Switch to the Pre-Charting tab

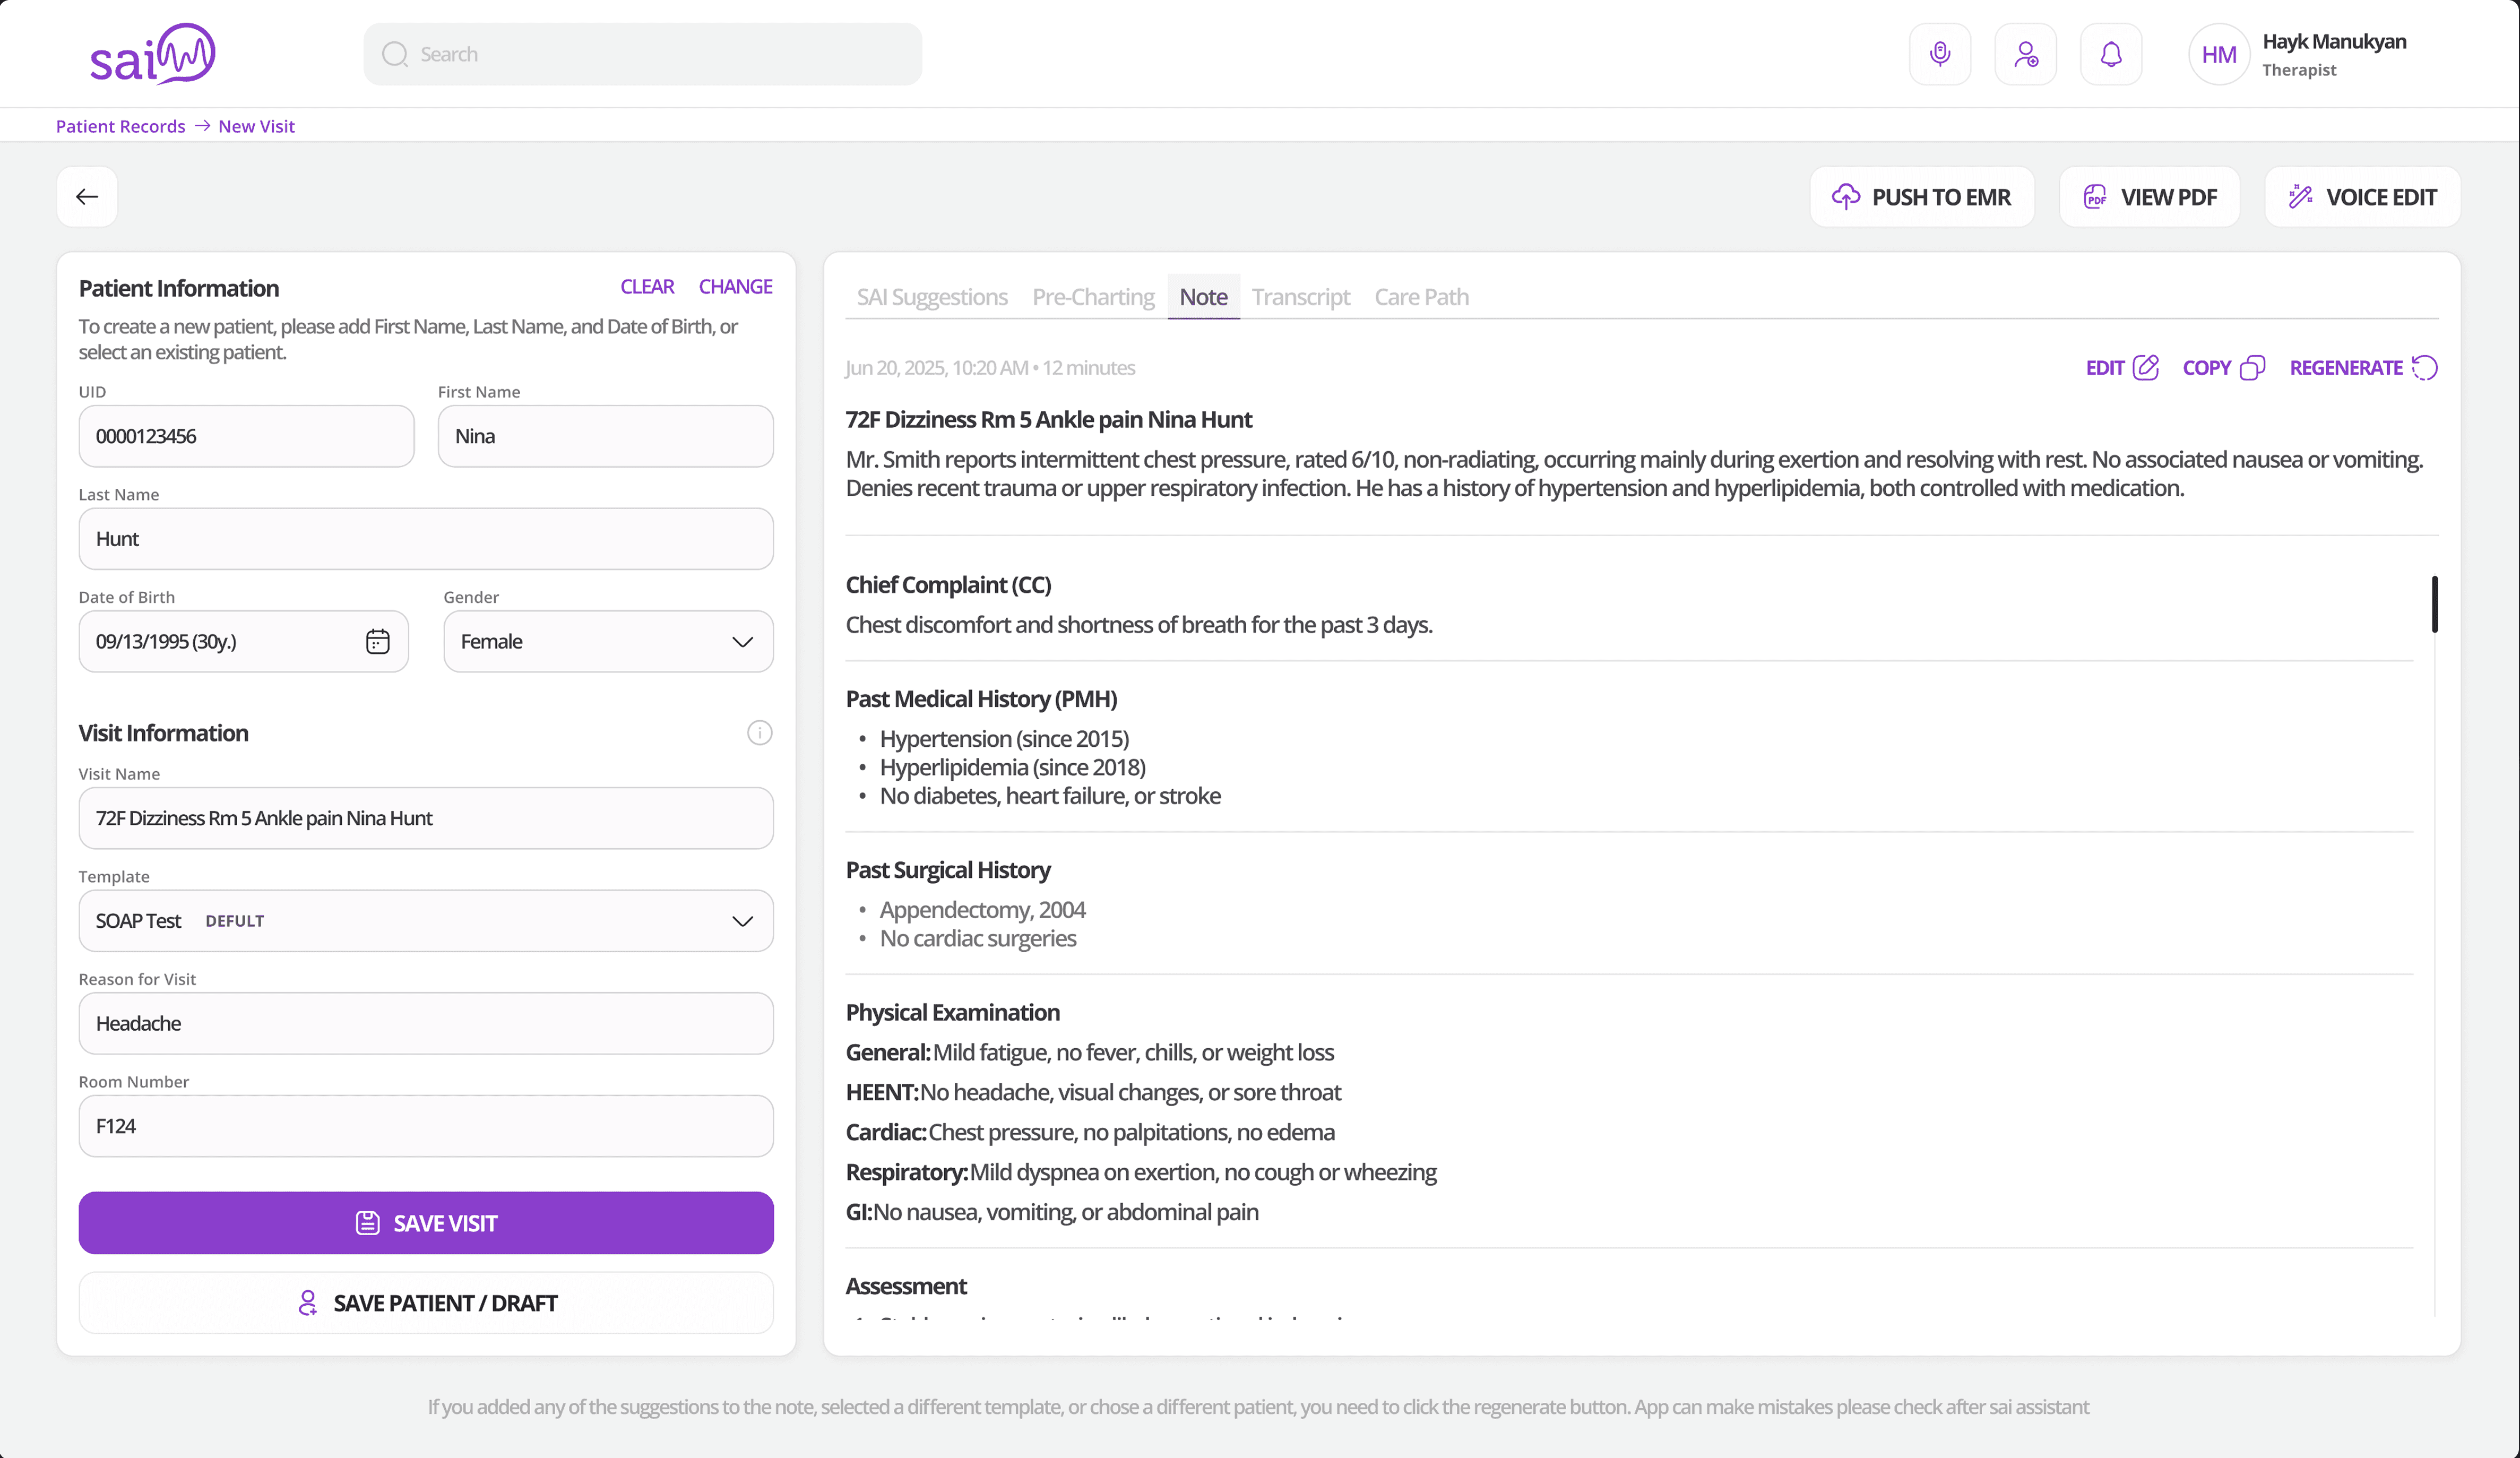(x=1093, y=297)
